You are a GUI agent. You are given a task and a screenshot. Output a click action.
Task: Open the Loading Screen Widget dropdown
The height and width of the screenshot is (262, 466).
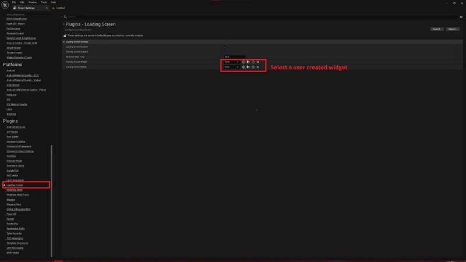(x=231, y=67)
